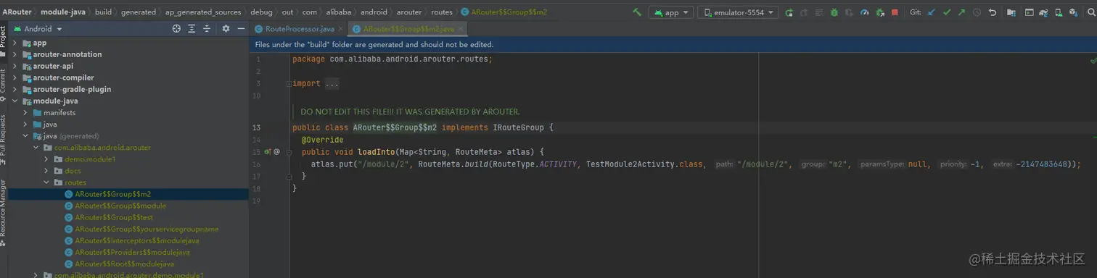The width and height of the screenshot is (1097, 278).
Task: Open the SDK Manager icon
Action: [1074, 12]
